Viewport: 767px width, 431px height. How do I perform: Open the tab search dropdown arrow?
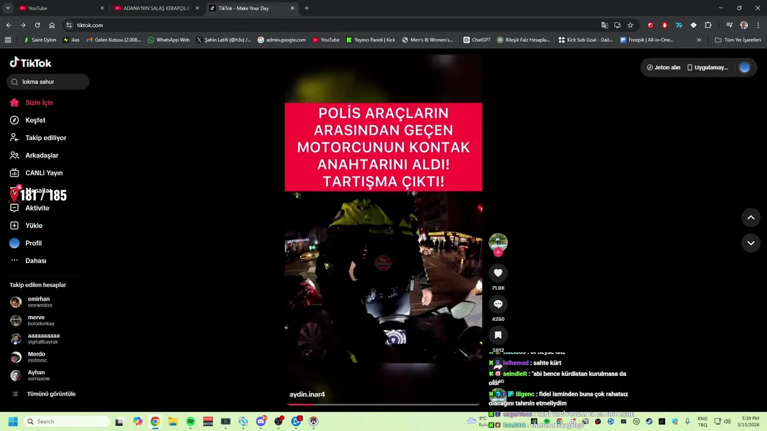point(8,8)
